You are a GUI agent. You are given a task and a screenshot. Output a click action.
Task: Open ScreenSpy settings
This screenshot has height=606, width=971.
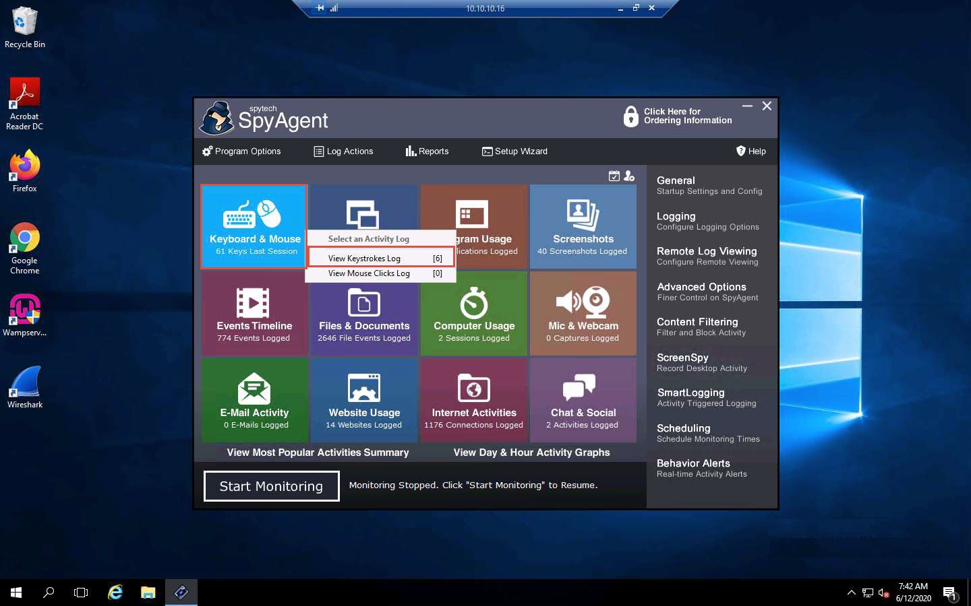[702, 362]
